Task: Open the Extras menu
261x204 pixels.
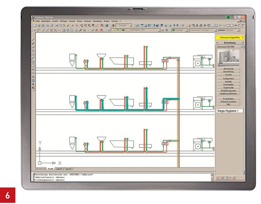Action: tap(79, 21)
